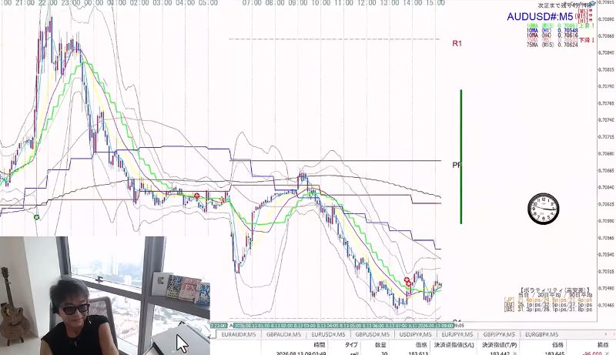The image size is (616, 355).
Task: Select the red trade marker near 04:00
Action: pos(197,196)
